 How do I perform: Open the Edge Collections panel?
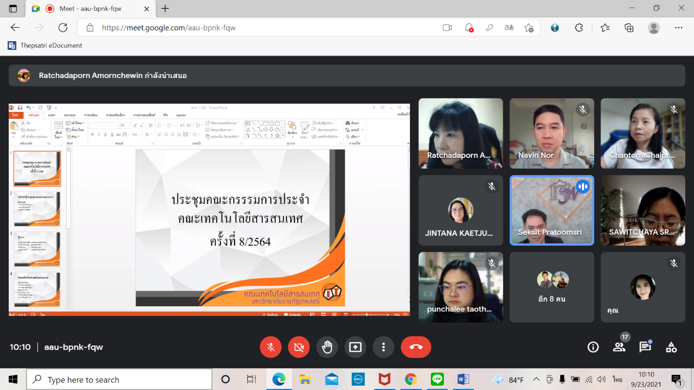coord(629,28)
